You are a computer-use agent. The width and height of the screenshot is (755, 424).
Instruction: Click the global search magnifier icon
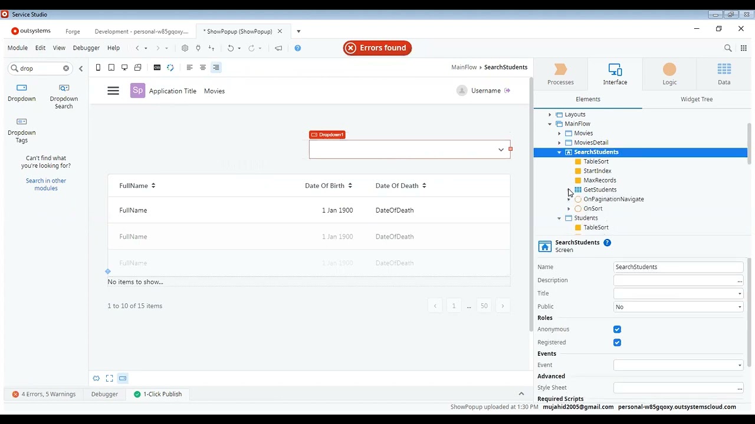click(x=728, y=48)
